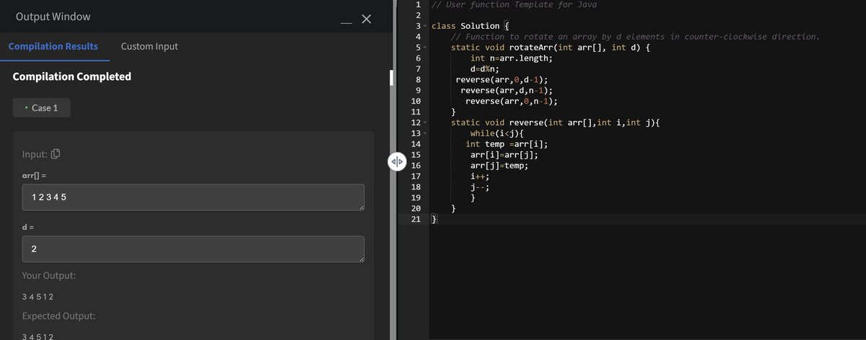Image resolution: width=866 pixels, height=340 pixels.
Task: Copy the input using the copy icon
Action: coord(56,154)
